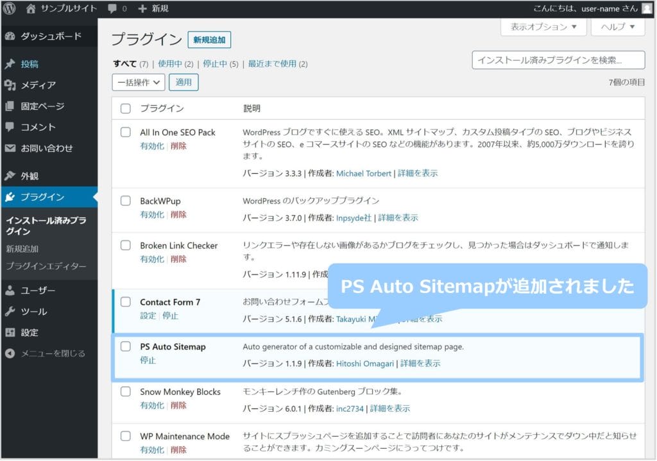This screenshot has height=461, width=657.
Task: Click 新規追加 button beside page title
Action: pos(209,40)
